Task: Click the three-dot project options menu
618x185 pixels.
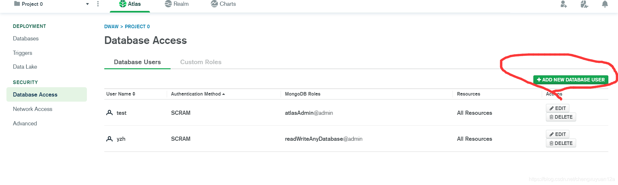Action: (98, 4)
